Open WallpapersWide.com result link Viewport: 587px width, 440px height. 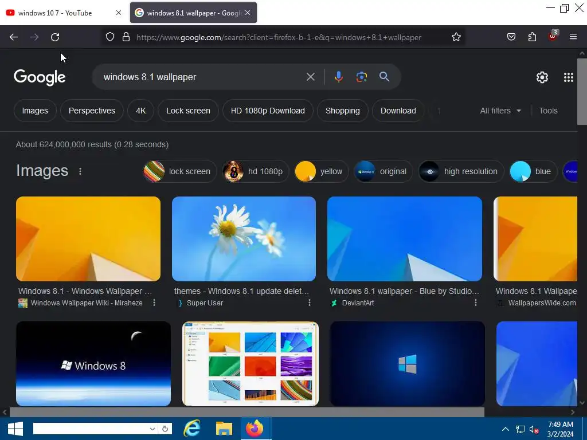click(542, 303)
